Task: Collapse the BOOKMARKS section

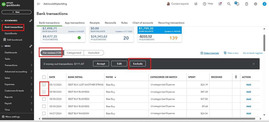Action: point(2,20)
